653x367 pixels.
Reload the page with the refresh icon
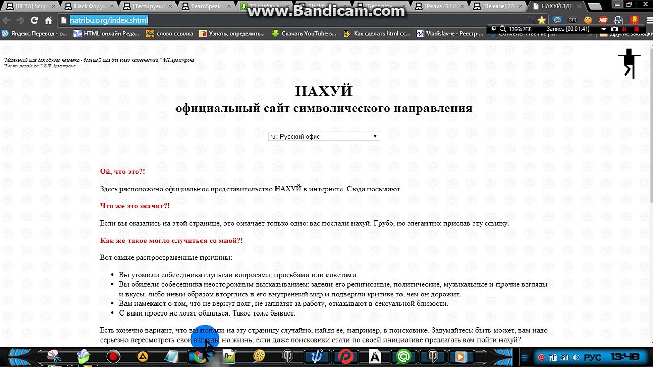tap(34, 20)
